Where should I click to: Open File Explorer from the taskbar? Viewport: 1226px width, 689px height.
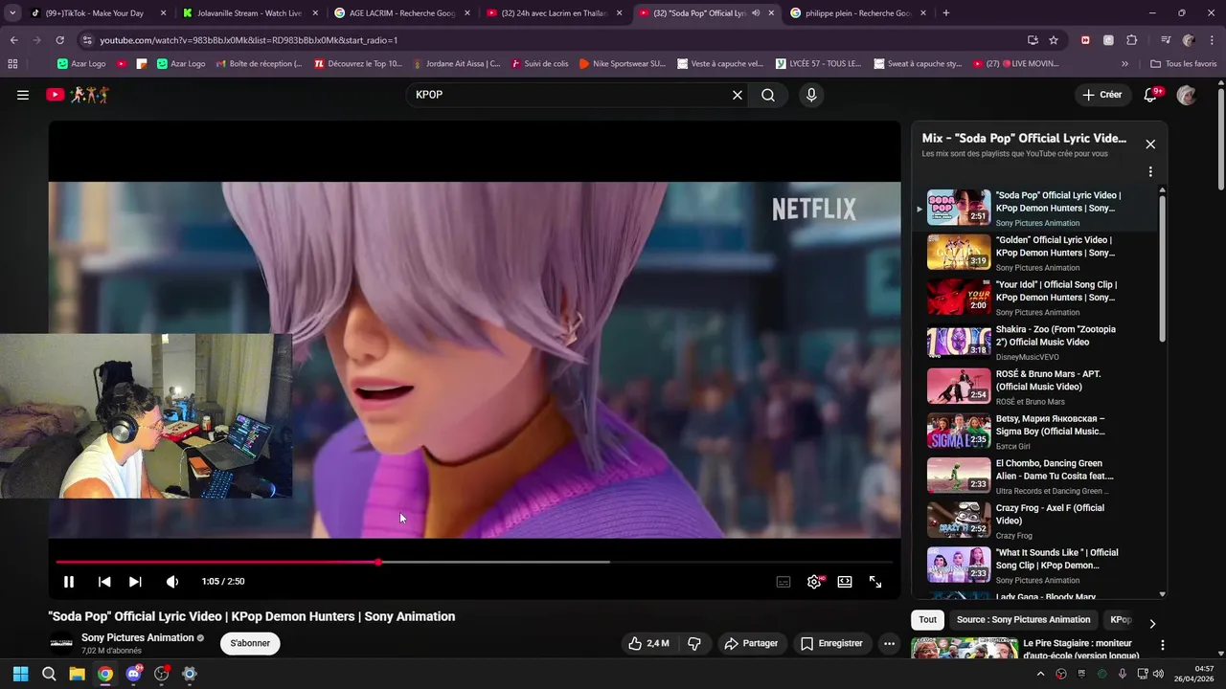click(x=77, y=674)
